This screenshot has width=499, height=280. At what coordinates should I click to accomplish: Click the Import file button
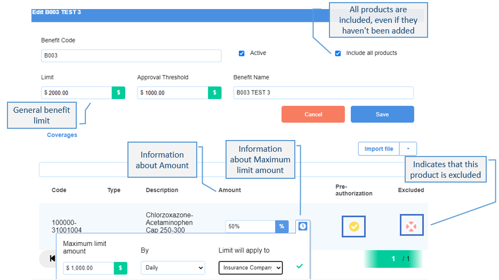pyautogui.click(x=379, y=149)
